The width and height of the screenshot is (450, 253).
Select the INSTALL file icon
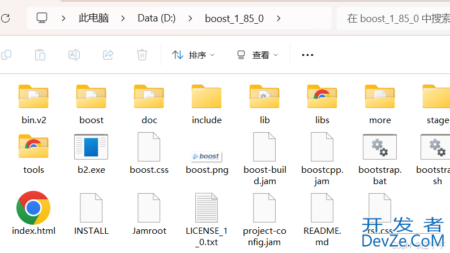(91, 208)
